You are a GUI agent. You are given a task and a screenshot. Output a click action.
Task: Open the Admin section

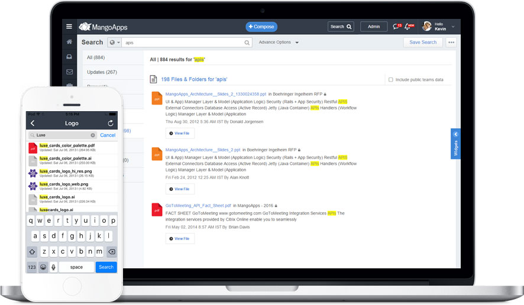(x=374, y=27)
